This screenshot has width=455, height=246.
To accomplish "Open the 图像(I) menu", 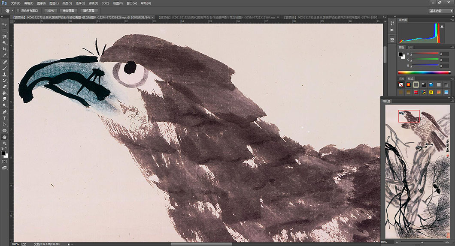I will pyautogui.click(x=41, y=3).
